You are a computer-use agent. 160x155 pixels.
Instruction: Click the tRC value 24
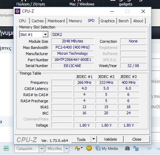(128, 113)
